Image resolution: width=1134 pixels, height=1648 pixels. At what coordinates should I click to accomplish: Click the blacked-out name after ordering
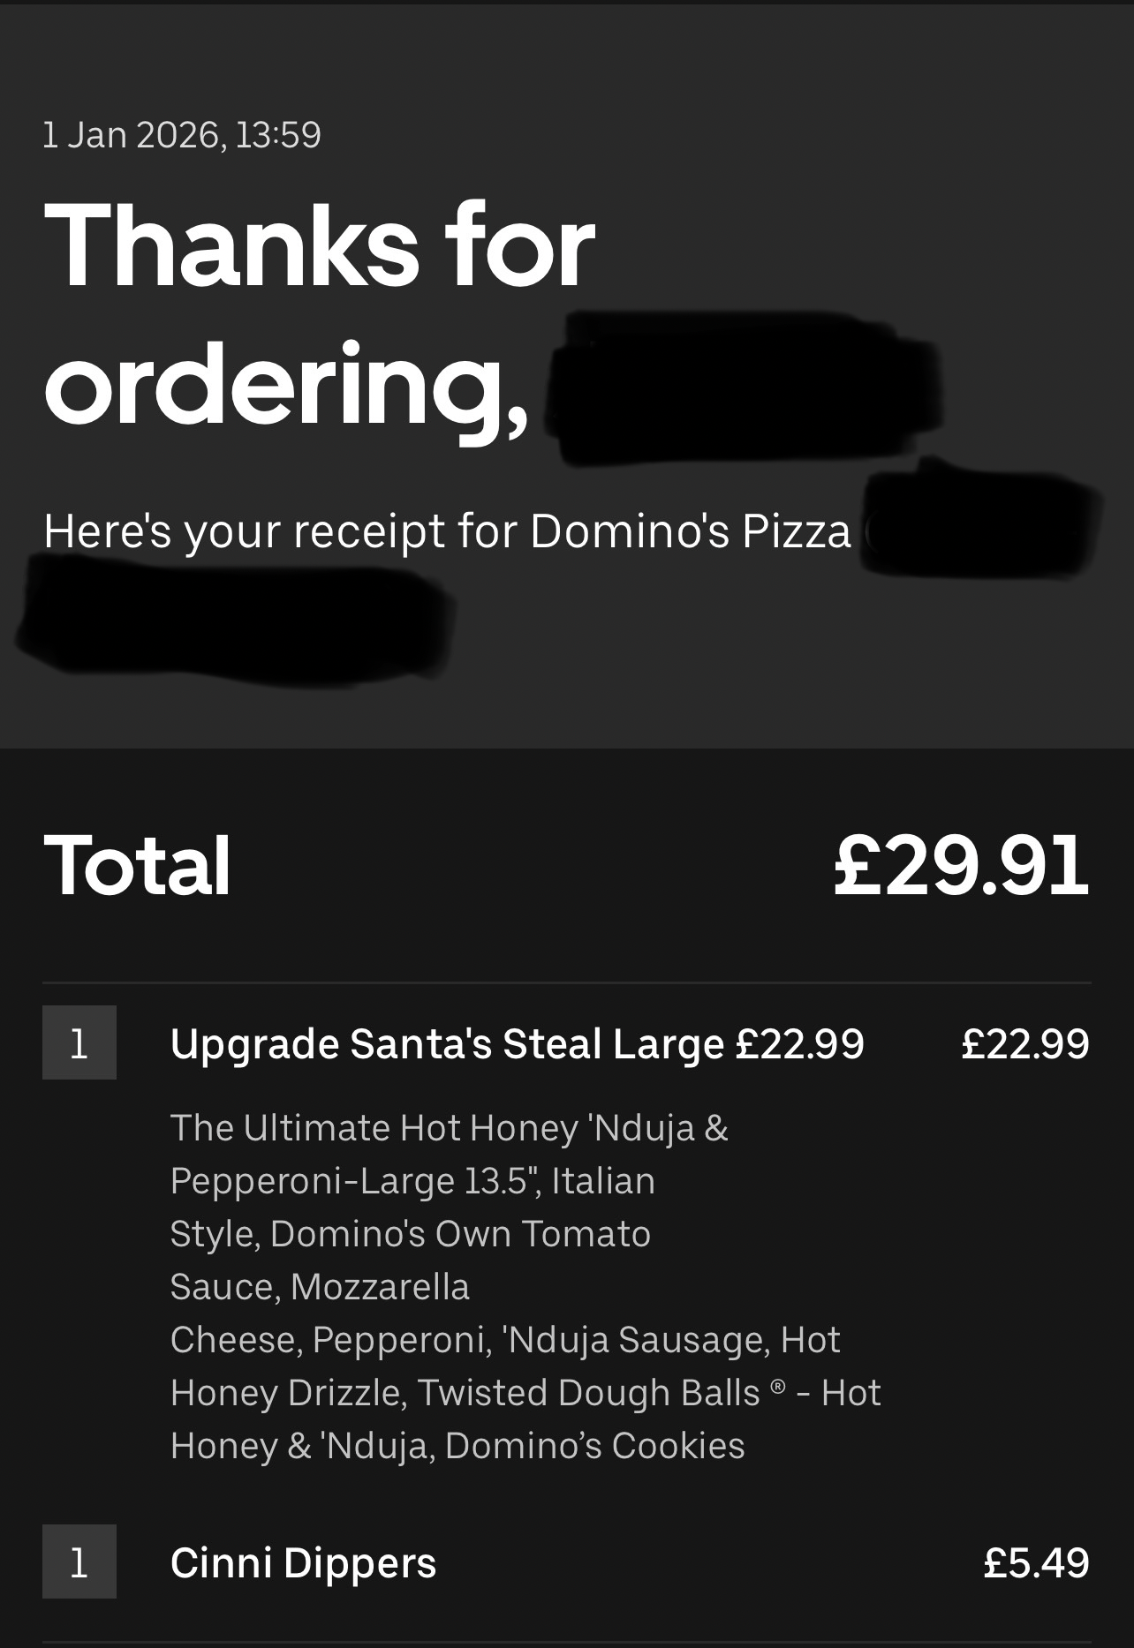742,388
